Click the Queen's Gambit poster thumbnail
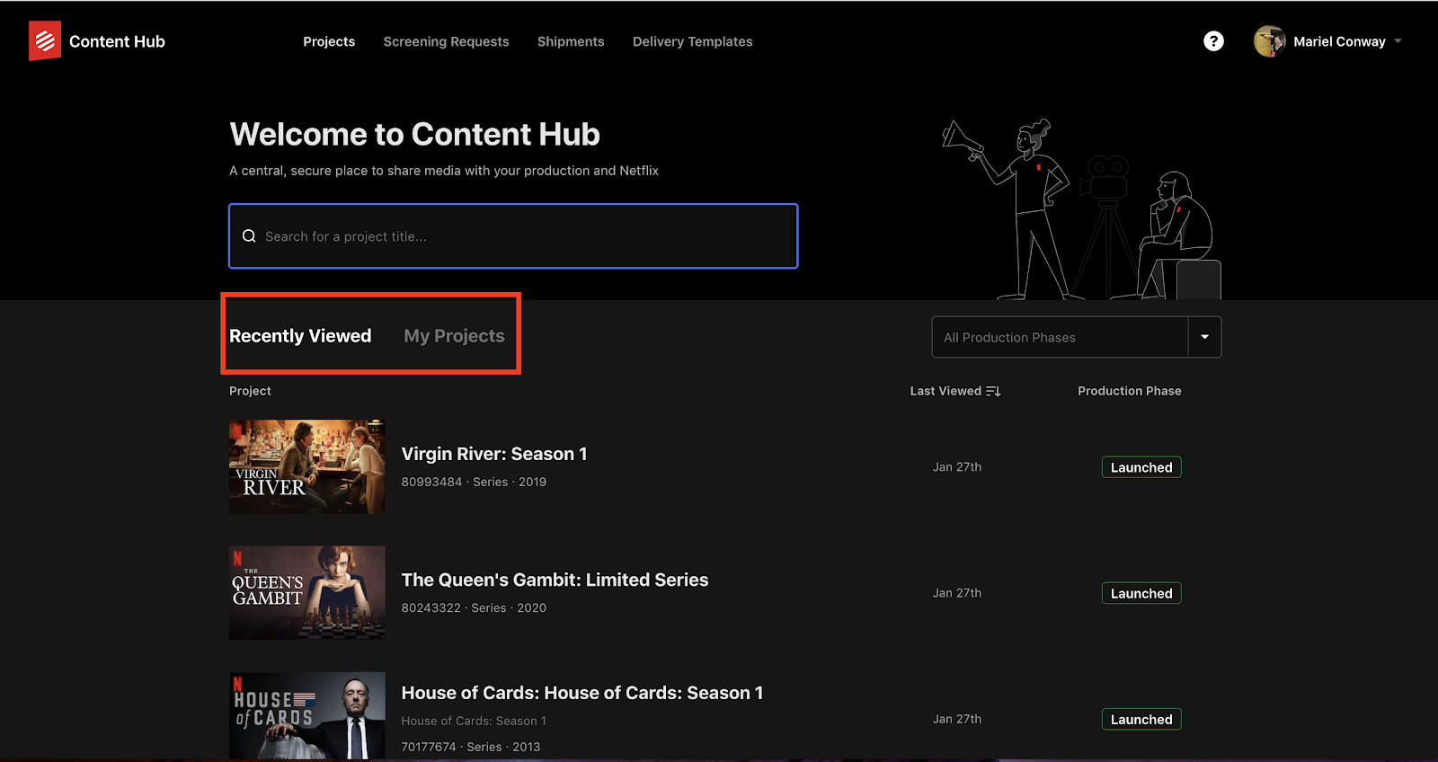 click(x=307, y=593)
